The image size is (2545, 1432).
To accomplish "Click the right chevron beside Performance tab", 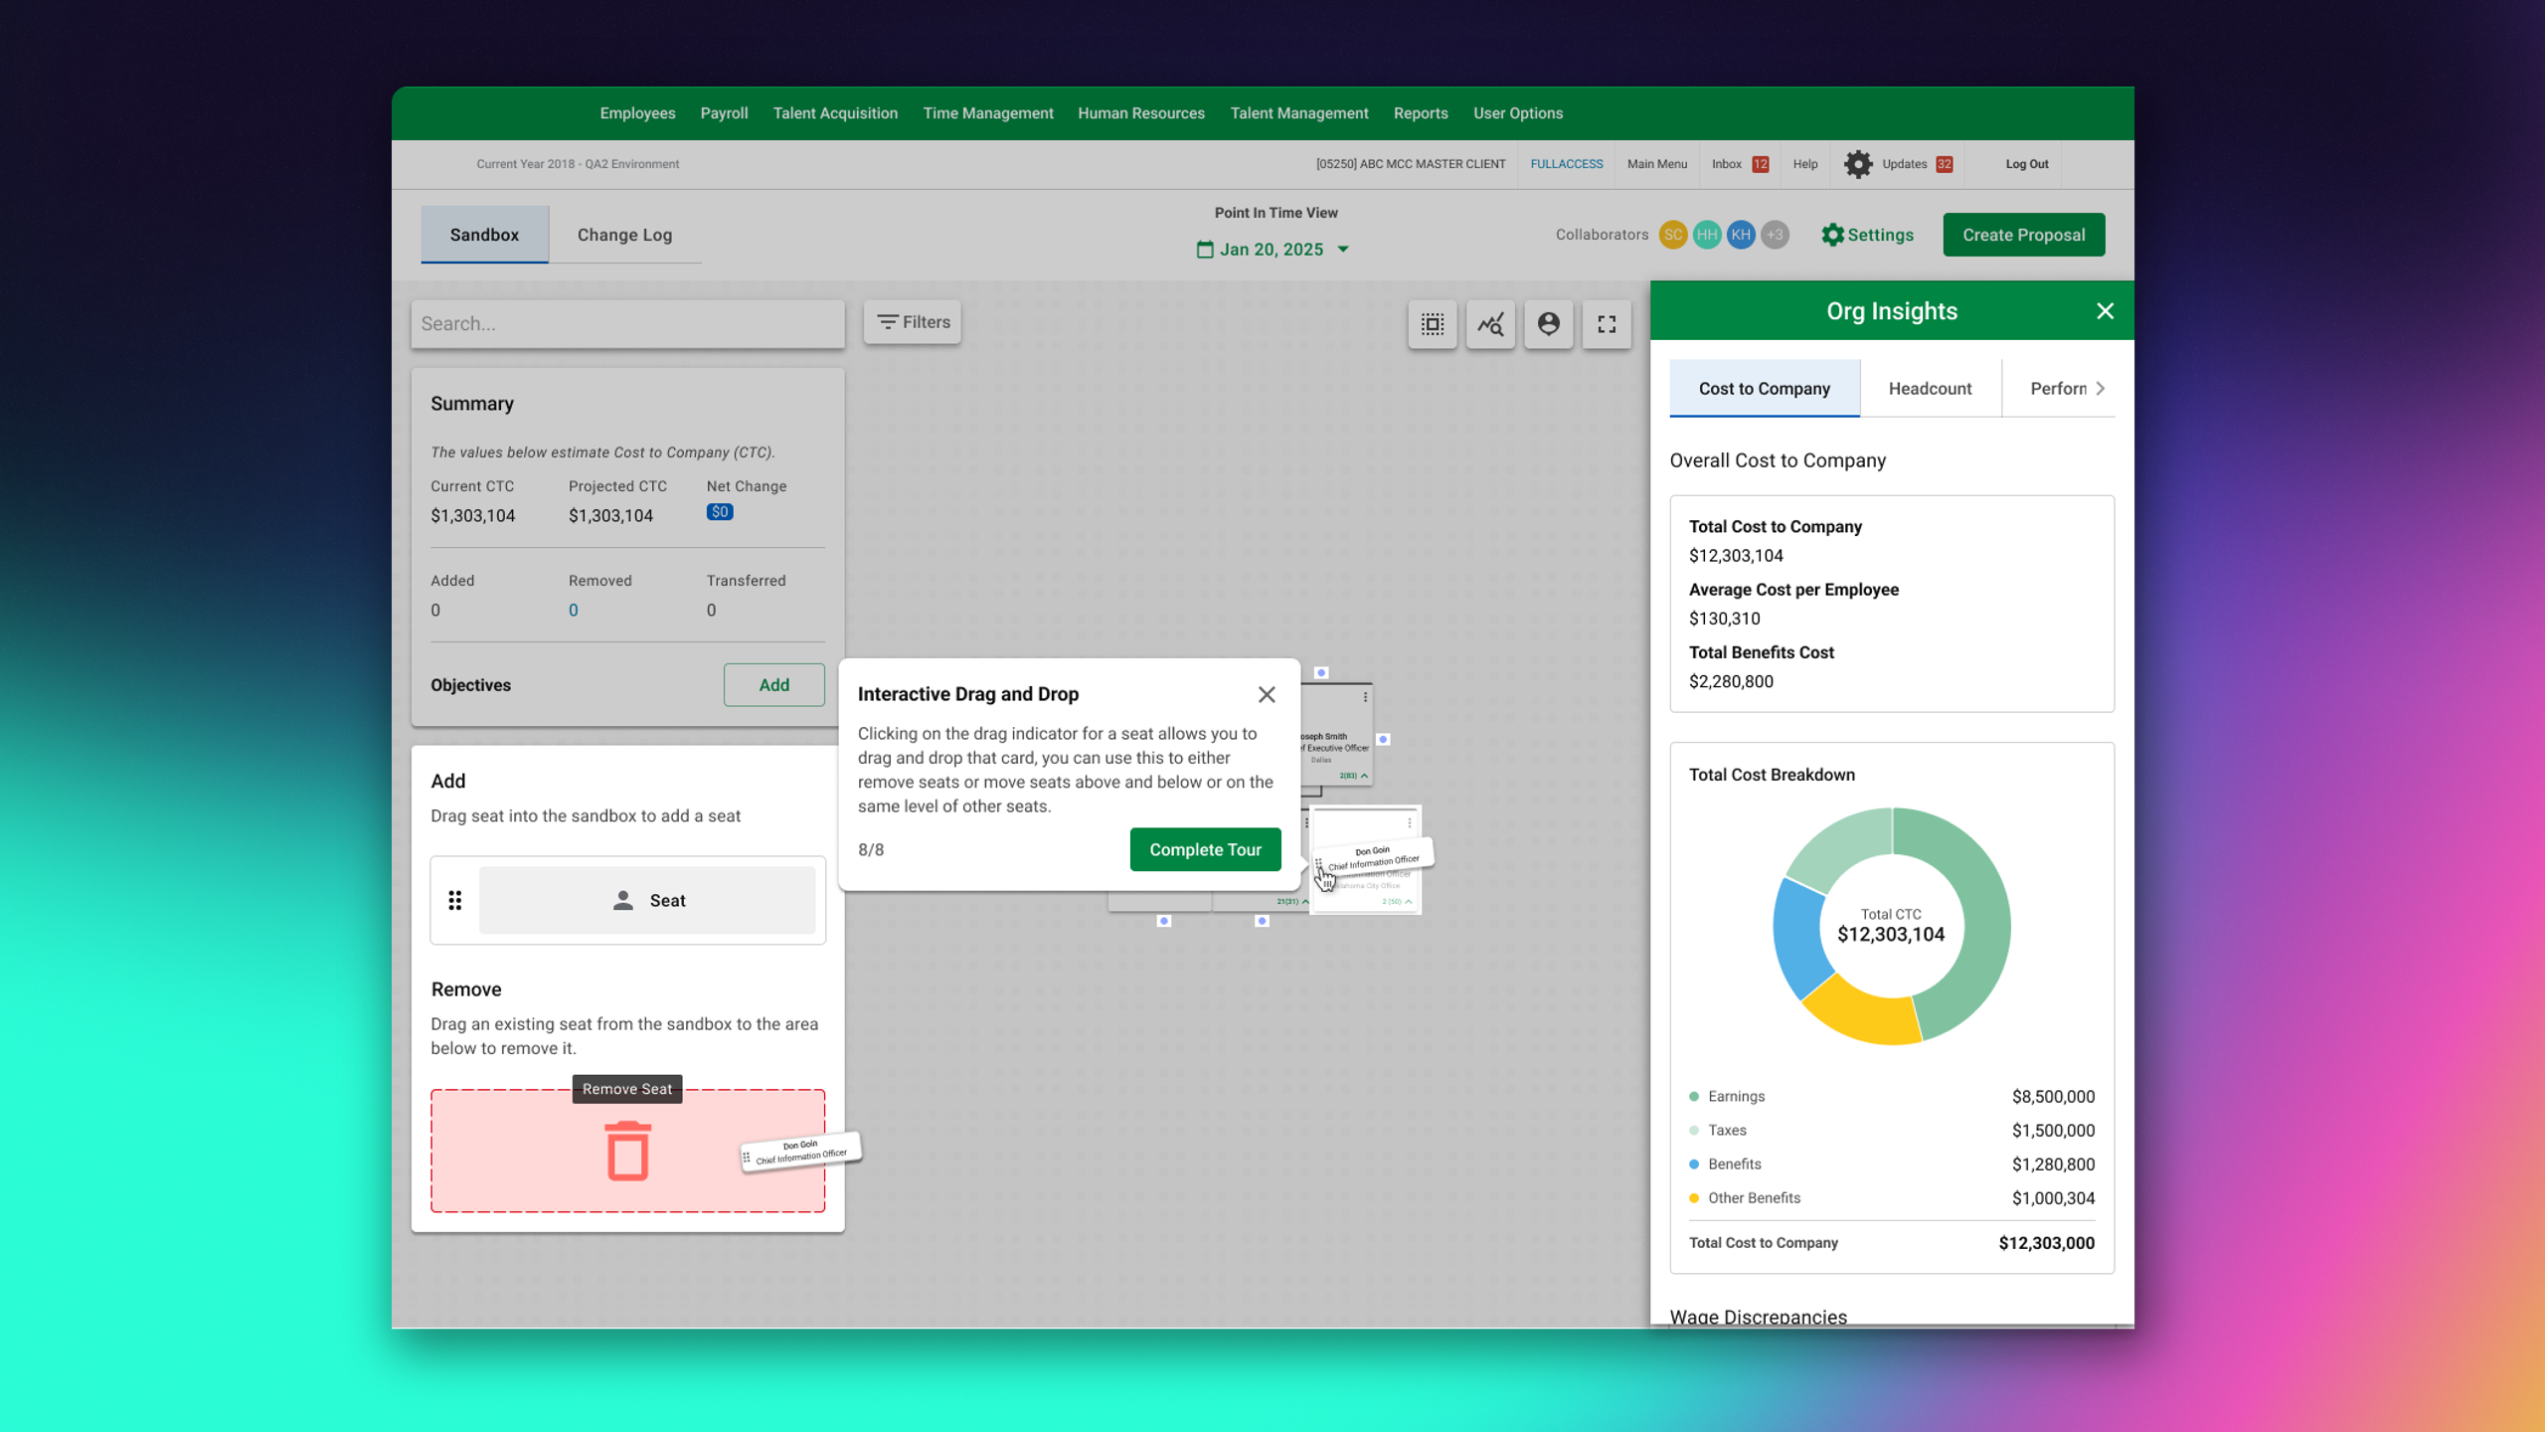I will 2101,388.
